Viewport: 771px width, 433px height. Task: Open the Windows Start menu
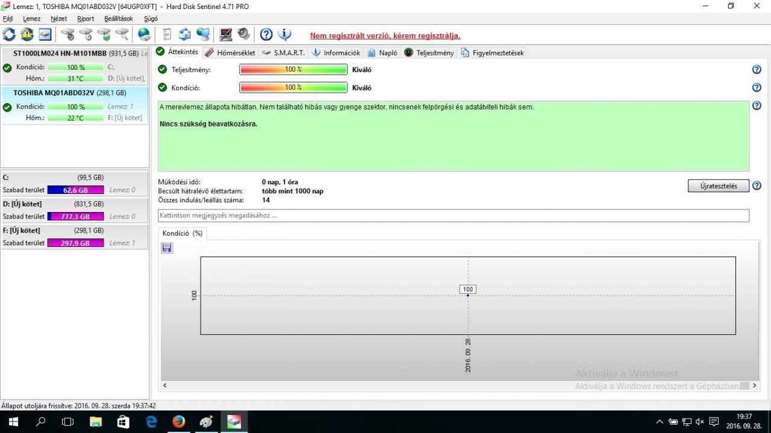pyautogui.click(x=13, y=422)
